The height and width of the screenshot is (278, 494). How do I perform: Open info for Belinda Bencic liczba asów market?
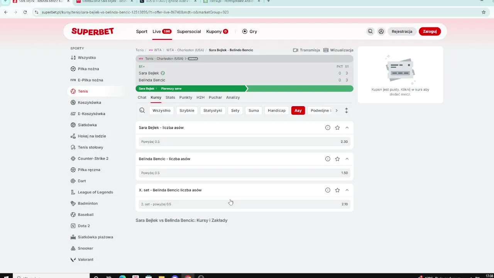(328, 159)
